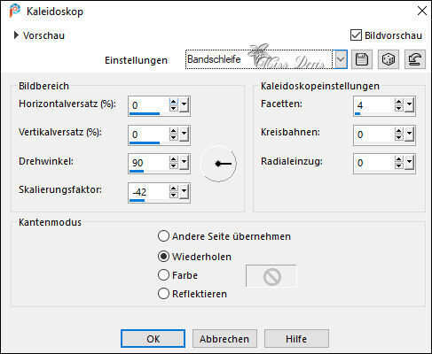432x354 pixels.
Task: Decrease the Drehwinkel value with down arrow
Action: tap(174, 165)
